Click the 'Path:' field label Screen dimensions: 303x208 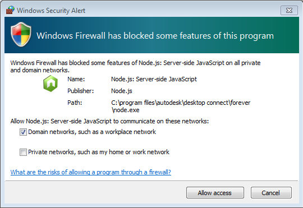pos(75,103)
